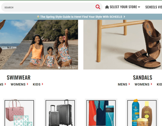Select the pink beach tote bag product tile

tap(19, 112)
